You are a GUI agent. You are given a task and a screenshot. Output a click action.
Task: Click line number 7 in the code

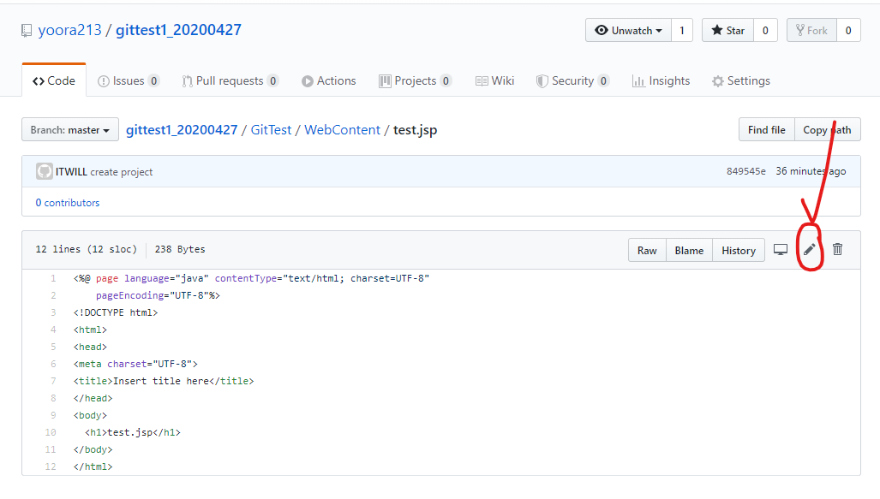53,381
